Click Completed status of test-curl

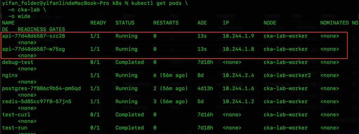[x=129, y=114]
